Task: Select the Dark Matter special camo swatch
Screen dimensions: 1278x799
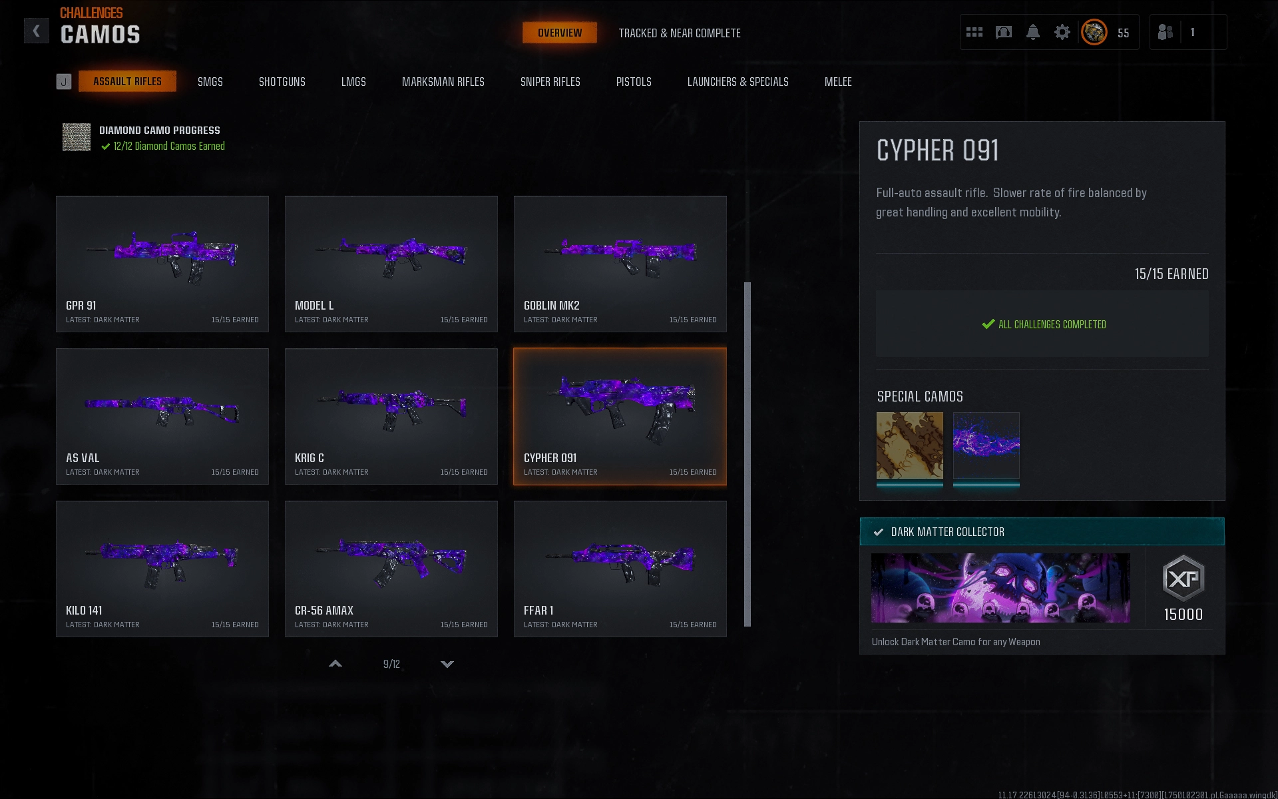Action: (x=986, y=445)
